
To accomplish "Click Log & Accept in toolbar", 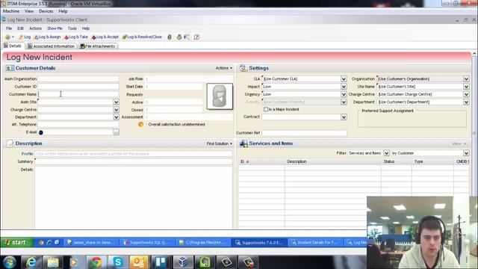I will (x=105, y=37).
